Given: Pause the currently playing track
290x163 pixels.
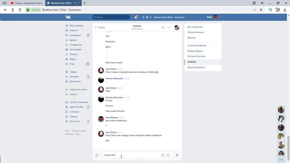Looking at the screenshot, I should point(147,17).
